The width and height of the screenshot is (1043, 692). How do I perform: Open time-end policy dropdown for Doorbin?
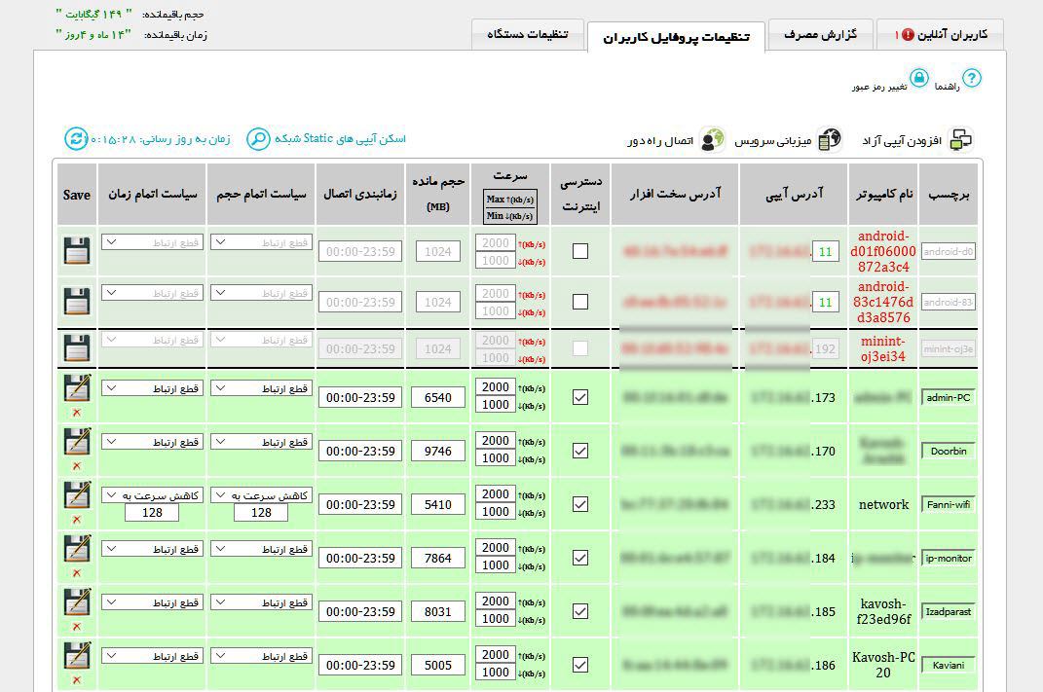(x=152, y=442)
